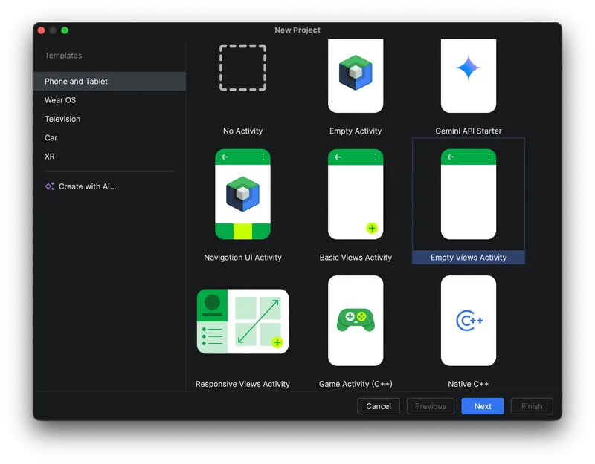Select the Native C++ logo thumbnail
The width and height of the screenshot is (595, 464).
pyautogui.click(x=469, y=321)
